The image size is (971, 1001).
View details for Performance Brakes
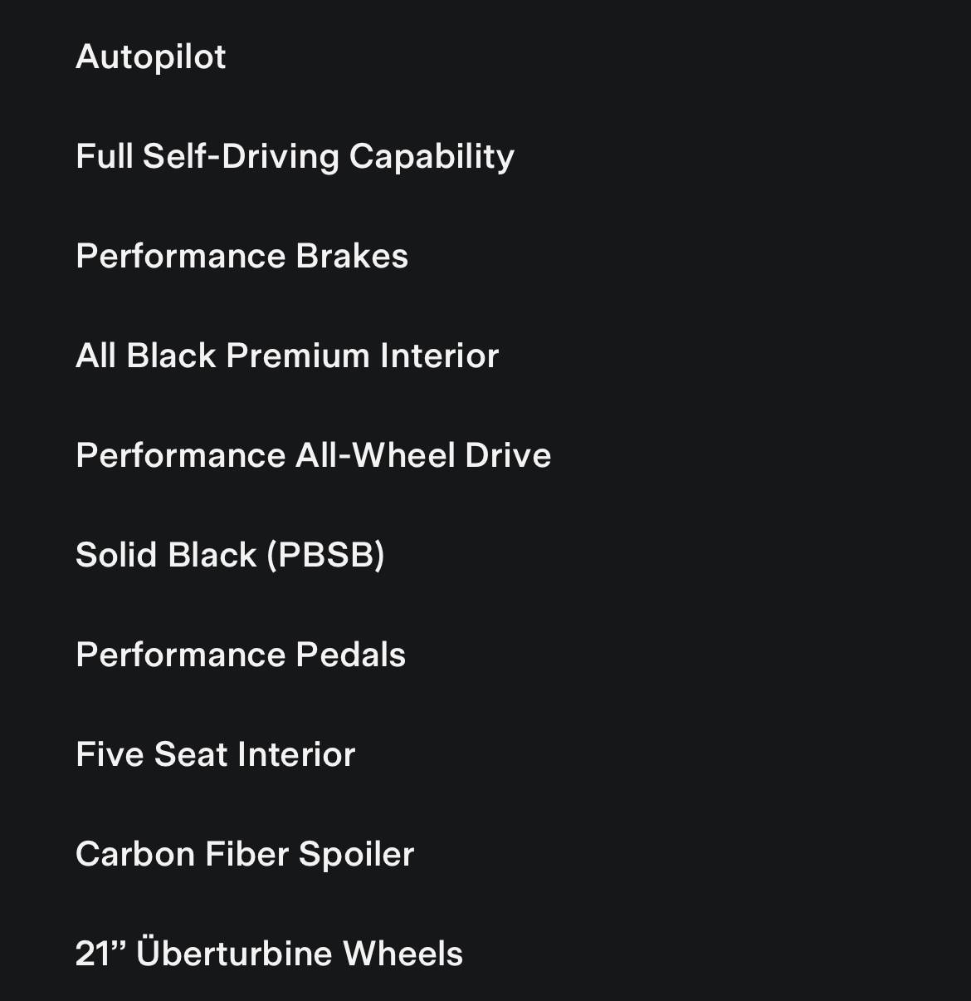point(242,256)
